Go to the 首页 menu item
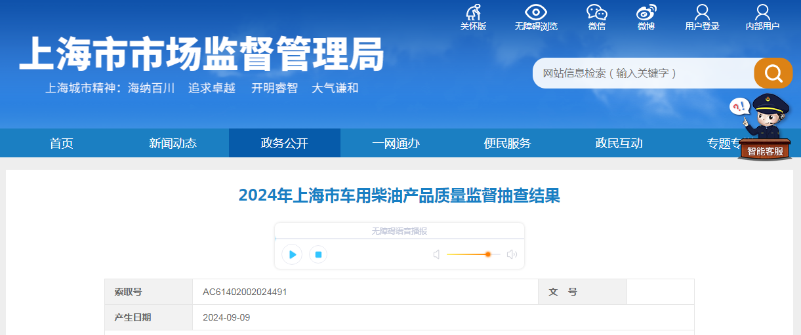 pos(62,143)
